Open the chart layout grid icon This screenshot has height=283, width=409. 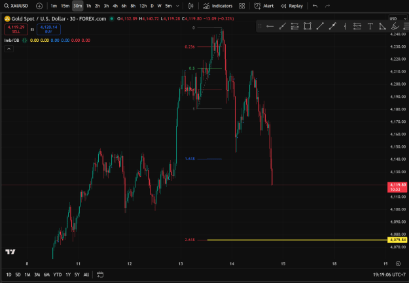point(241,6)
